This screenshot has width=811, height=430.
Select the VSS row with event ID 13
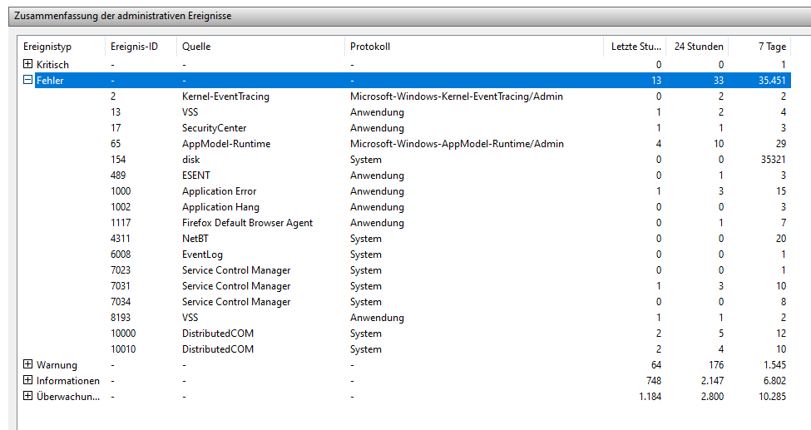coord(413,112)
